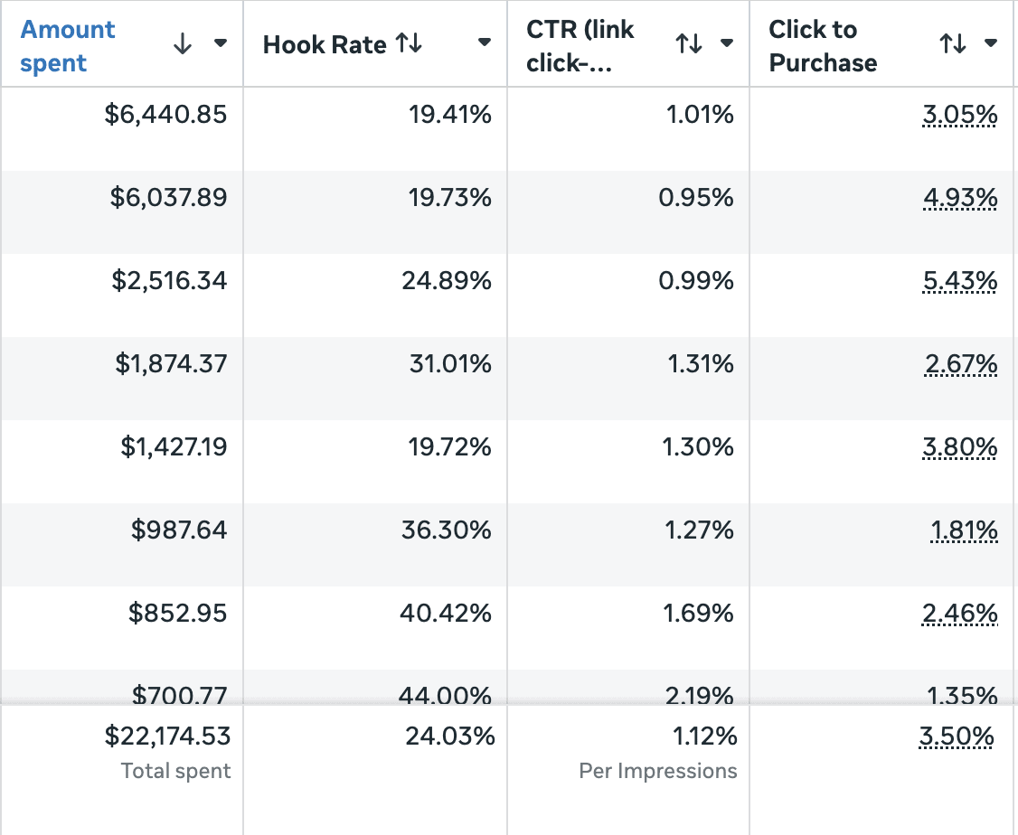Image resolution: width=1018 pixels, height=835 pixels.
Task: Click the 2.67% underlined metric
Action: (960, 364)
